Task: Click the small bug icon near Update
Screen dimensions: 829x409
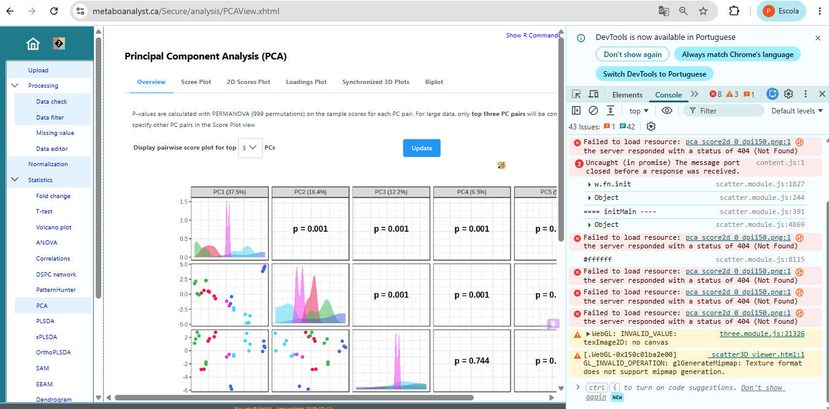Action: click(501, 165)
